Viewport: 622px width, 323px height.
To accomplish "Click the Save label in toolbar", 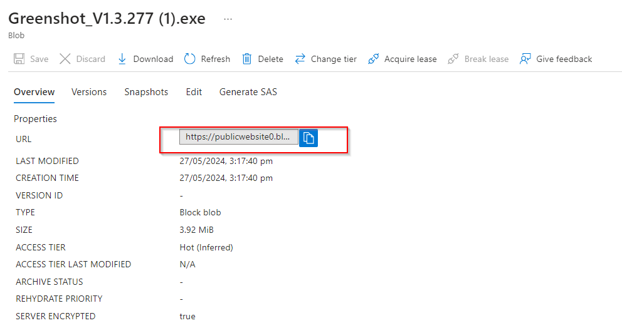I will [40, 59].
